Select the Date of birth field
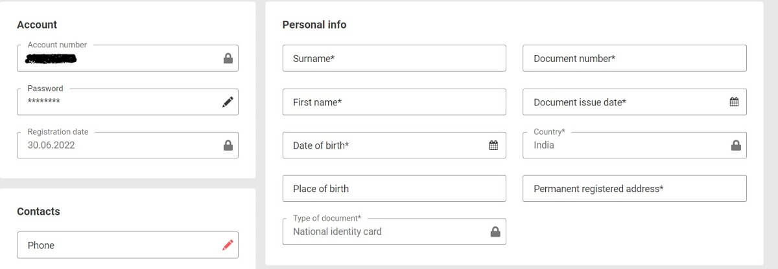Viewport: 778px width, 269px height. pos(394,145)
